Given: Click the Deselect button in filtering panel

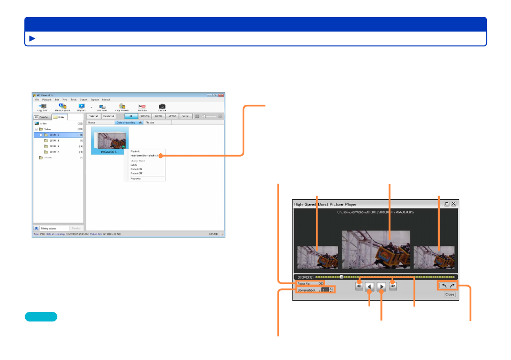Looking at the screenshot, I should pos(76,228).
